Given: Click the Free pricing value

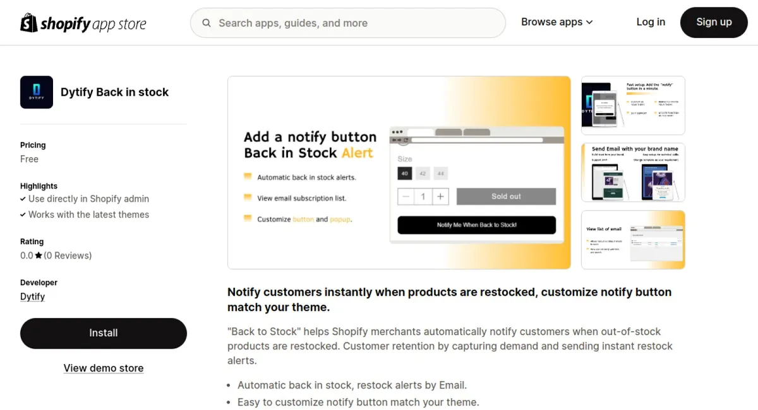Looking at the screenshot, I should (29, 159).
